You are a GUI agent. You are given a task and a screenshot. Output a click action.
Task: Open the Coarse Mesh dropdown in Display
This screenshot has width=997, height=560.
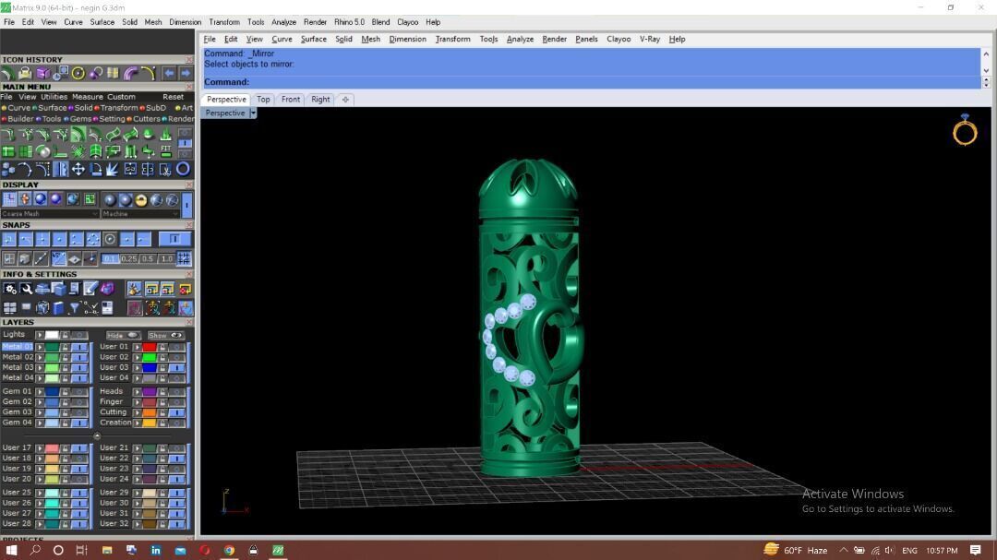coord(50,214)
